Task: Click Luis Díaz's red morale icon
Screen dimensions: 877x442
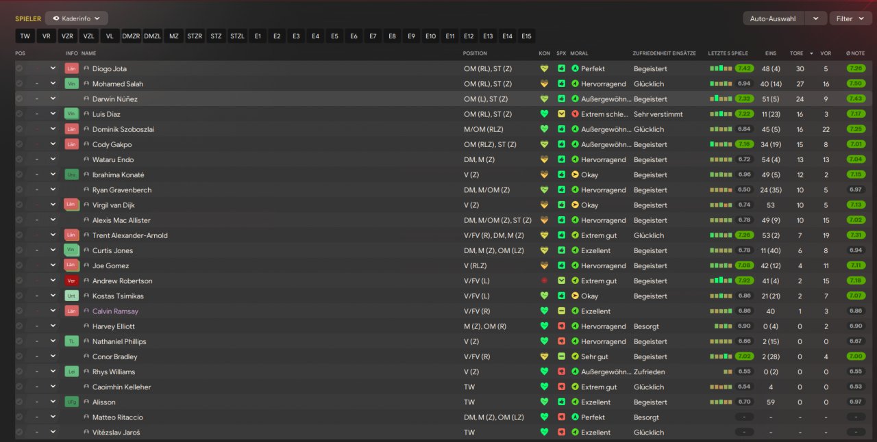Action: tap(575, 114)
